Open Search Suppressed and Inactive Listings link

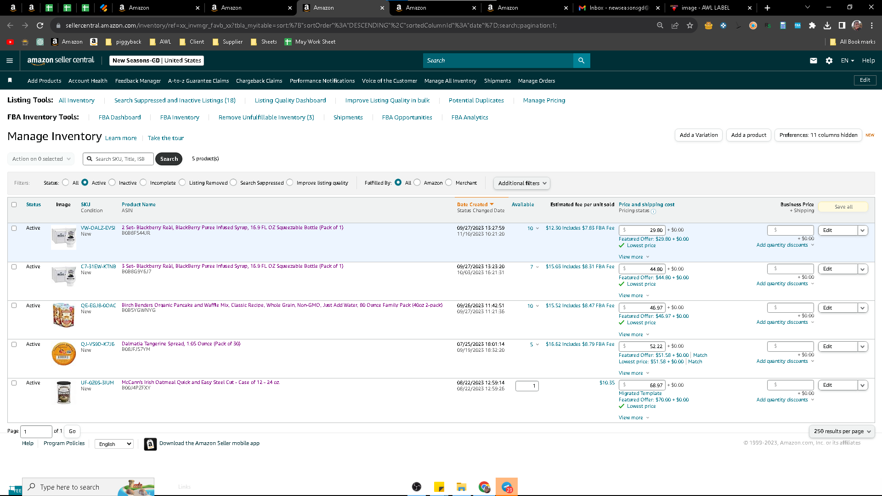(x=175, y=101)
